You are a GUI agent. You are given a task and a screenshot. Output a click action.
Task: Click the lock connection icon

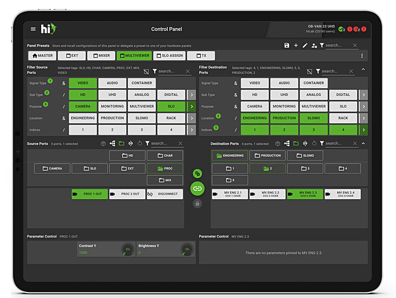click(x=198, y=204)
